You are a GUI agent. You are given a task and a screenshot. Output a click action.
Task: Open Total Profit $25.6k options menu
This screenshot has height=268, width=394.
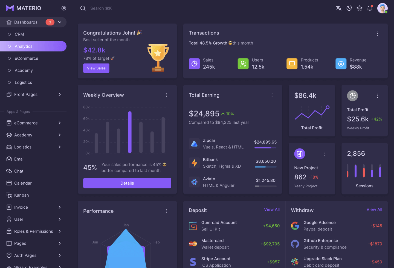click(x=378, y=96)
